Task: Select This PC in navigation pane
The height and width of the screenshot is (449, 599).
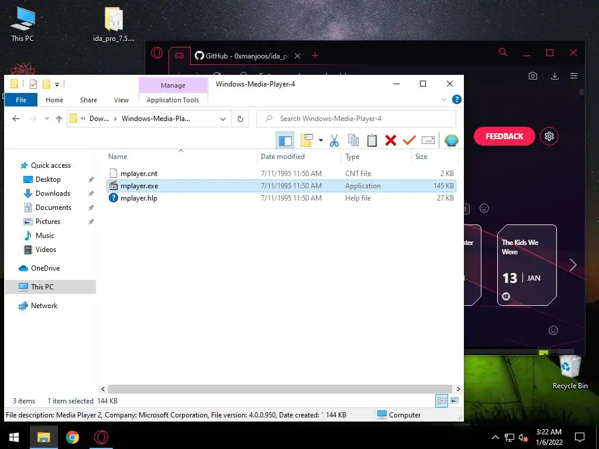Action: pos(50,287)
